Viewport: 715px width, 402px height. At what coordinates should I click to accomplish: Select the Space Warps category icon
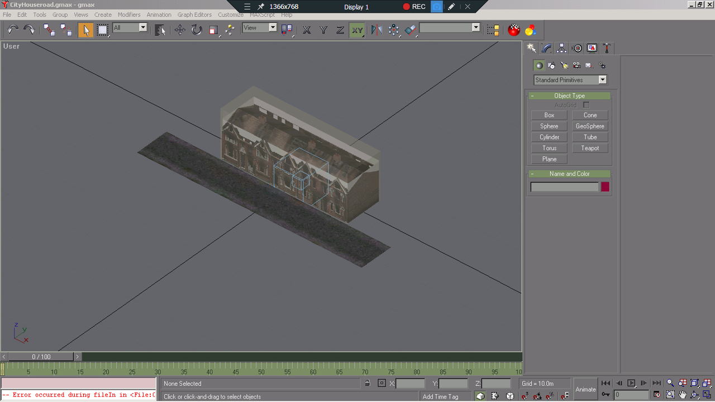[x=602, y=65]
